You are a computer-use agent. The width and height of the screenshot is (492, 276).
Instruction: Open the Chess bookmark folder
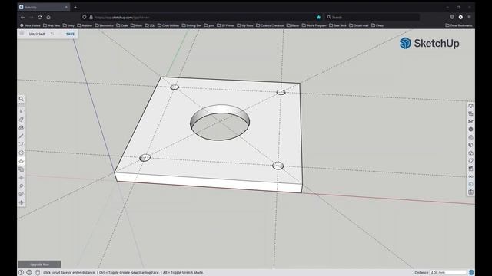(377, 25)
